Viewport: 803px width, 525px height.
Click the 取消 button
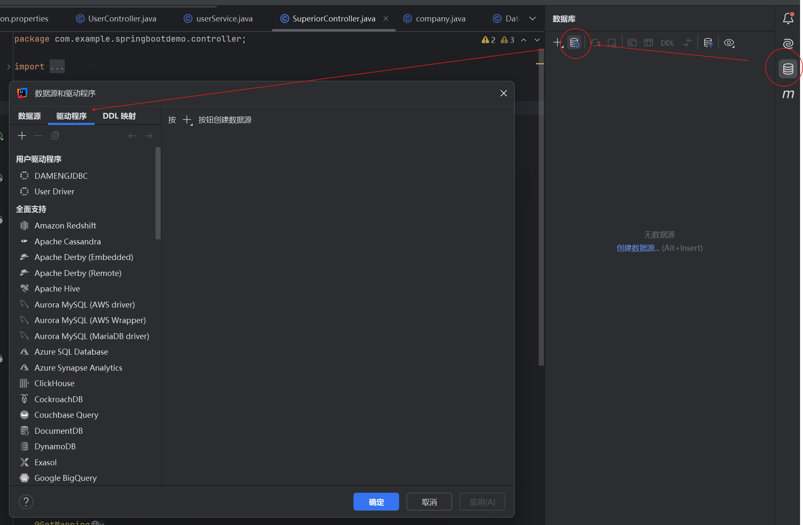pyautogui.click(x=429, y=501)
